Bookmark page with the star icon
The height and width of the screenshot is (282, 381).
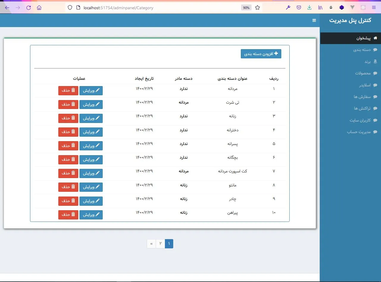(257, 8)
